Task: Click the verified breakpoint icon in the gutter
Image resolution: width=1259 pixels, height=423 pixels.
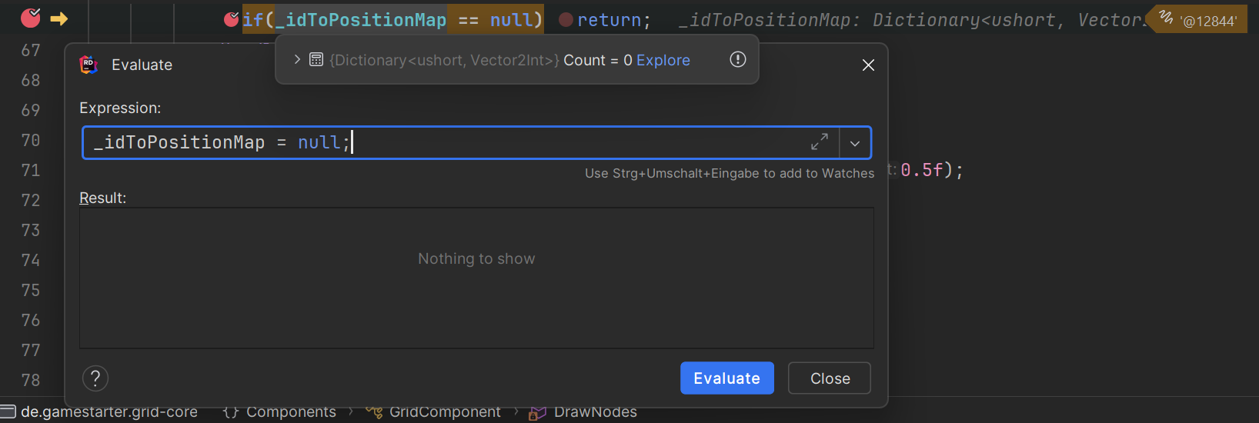Action: point(30,18)
